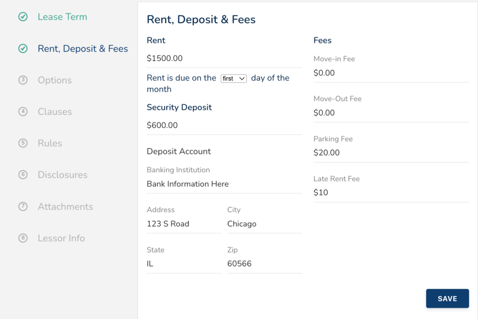478x319 pixels.
Task: Click the step 8 circle for Lessor Info
Action: coord(23,238)
